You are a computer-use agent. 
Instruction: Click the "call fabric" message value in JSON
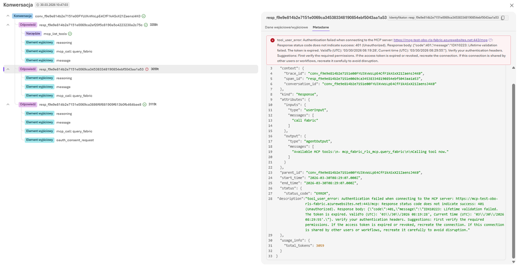(x=305, y=121)
